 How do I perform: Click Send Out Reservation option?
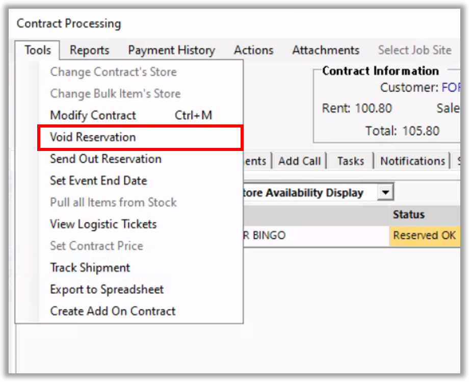click(106, 159)
